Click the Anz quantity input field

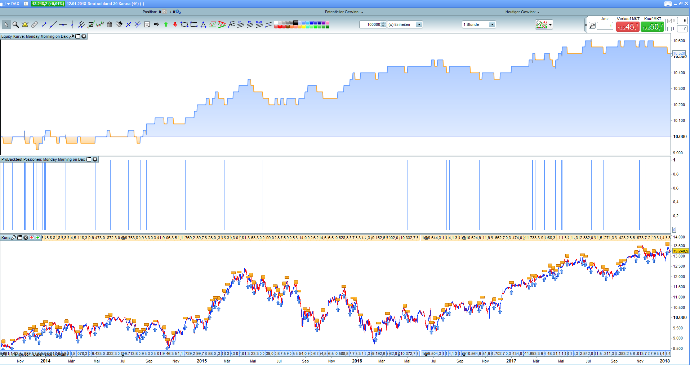click(605, 26)
